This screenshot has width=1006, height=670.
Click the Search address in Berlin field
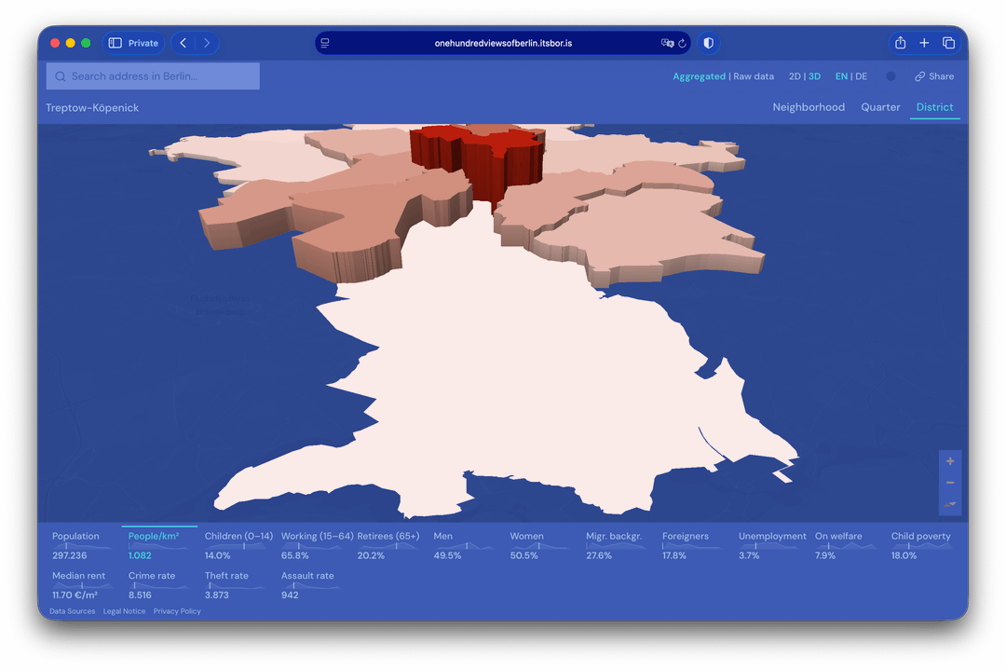[154, 76]
